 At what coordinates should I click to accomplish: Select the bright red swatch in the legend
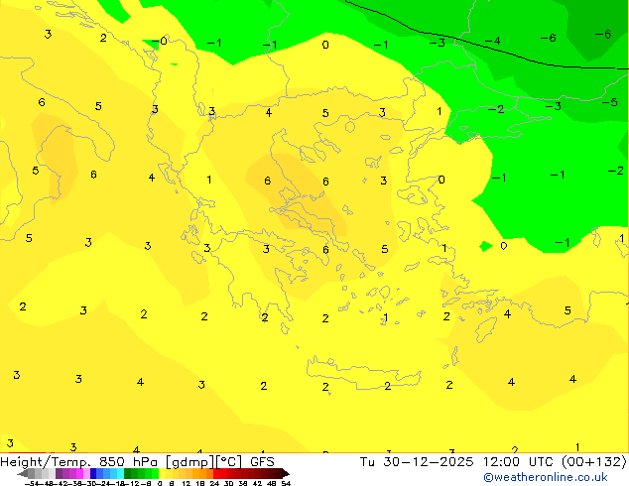coord(216,473)
